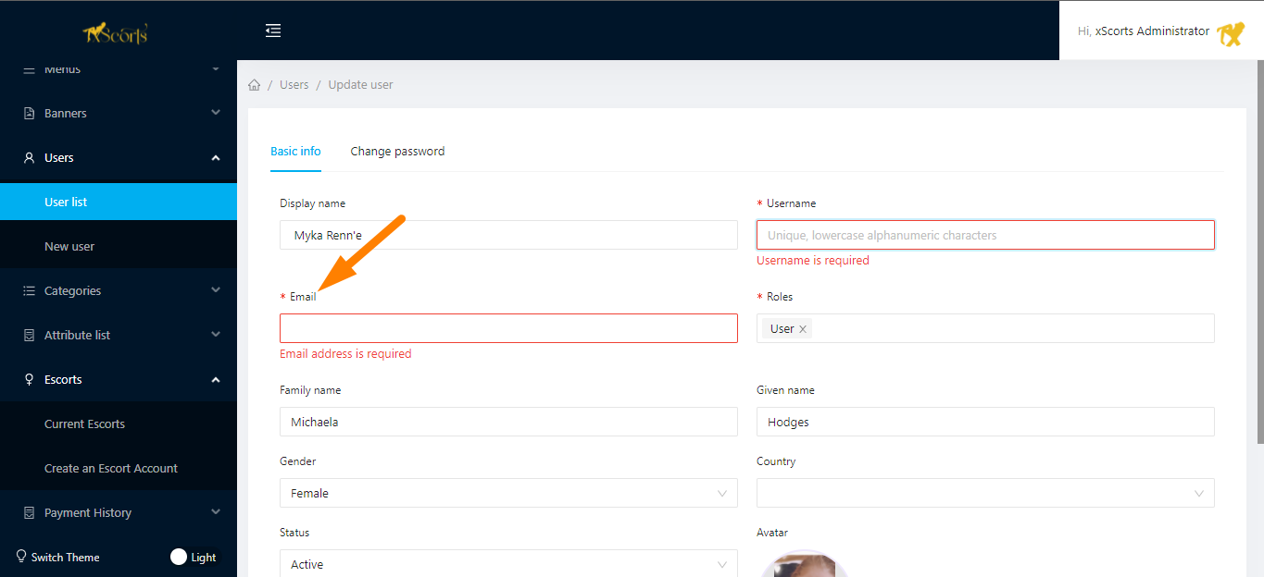
Task: Open the Gender dropdown showing Female
Action: tap(508, 493)
